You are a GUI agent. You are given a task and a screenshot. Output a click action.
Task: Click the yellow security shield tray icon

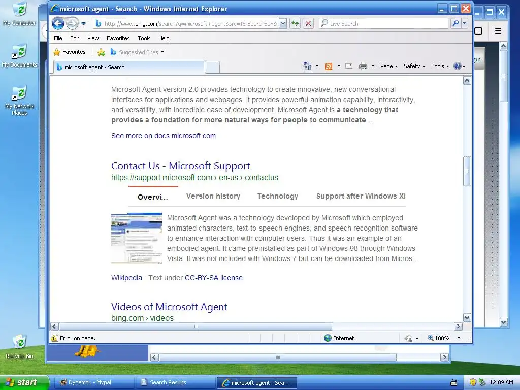pyautogui.click(x=473, y=382)
